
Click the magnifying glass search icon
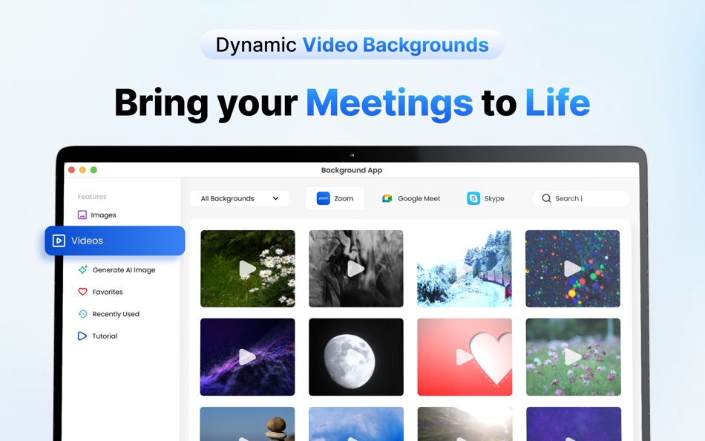(x=546, y=198)
